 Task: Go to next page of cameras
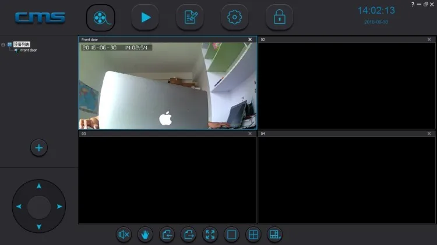189,235
